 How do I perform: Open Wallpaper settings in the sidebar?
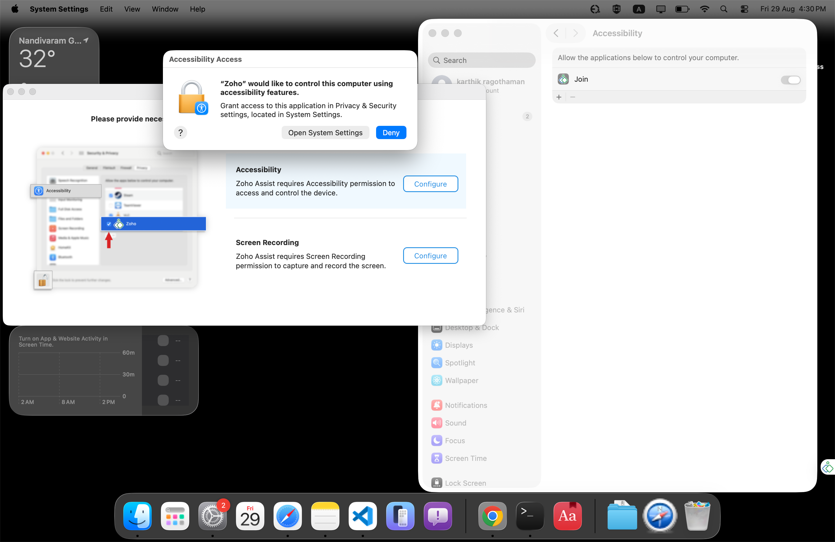(461, 380)
